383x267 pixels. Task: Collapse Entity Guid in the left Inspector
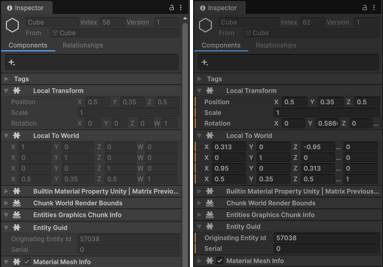click(x=6, y=227)
